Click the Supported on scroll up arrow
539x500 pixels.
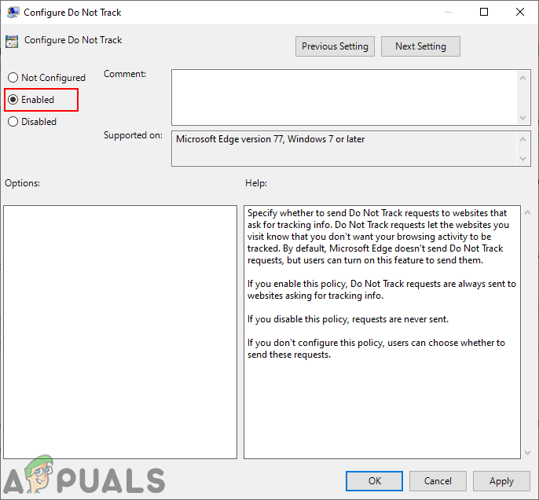[x=522, y=139]
